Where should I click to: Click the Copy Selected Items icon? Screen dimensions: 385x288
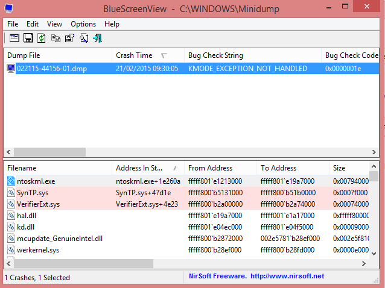(x=56, y=39)
